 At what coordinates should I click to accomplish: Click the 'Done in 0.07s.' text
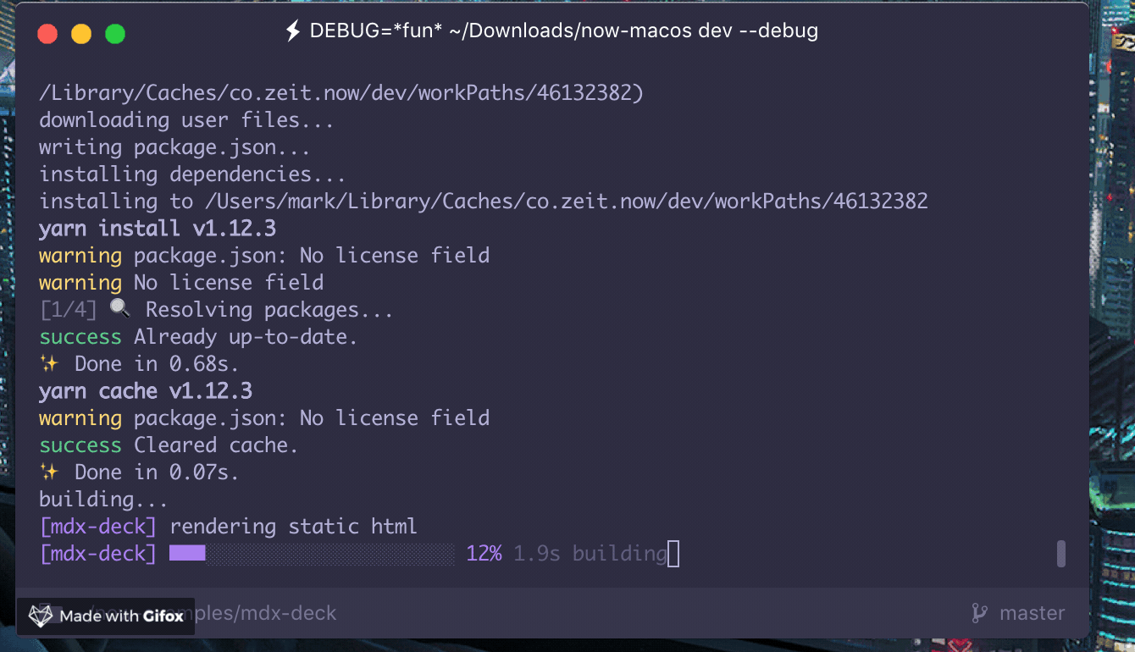click(157, 472)
